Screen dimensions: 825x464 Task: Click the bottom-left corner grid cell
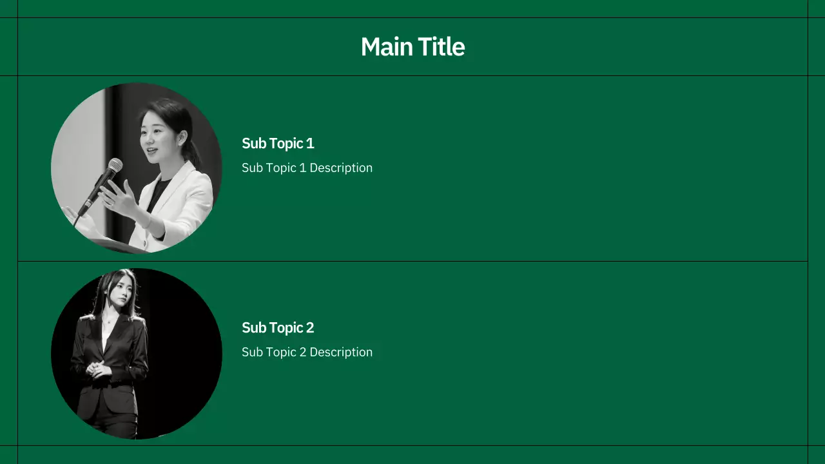(x=8, y=454)
